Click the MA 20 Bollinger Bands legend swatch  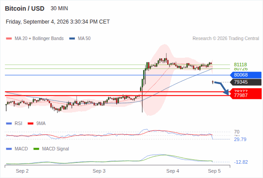(x=9, y=39)
